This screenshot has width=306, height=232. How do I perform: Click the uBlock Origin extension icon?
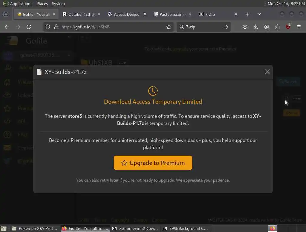tap(288, 27)
